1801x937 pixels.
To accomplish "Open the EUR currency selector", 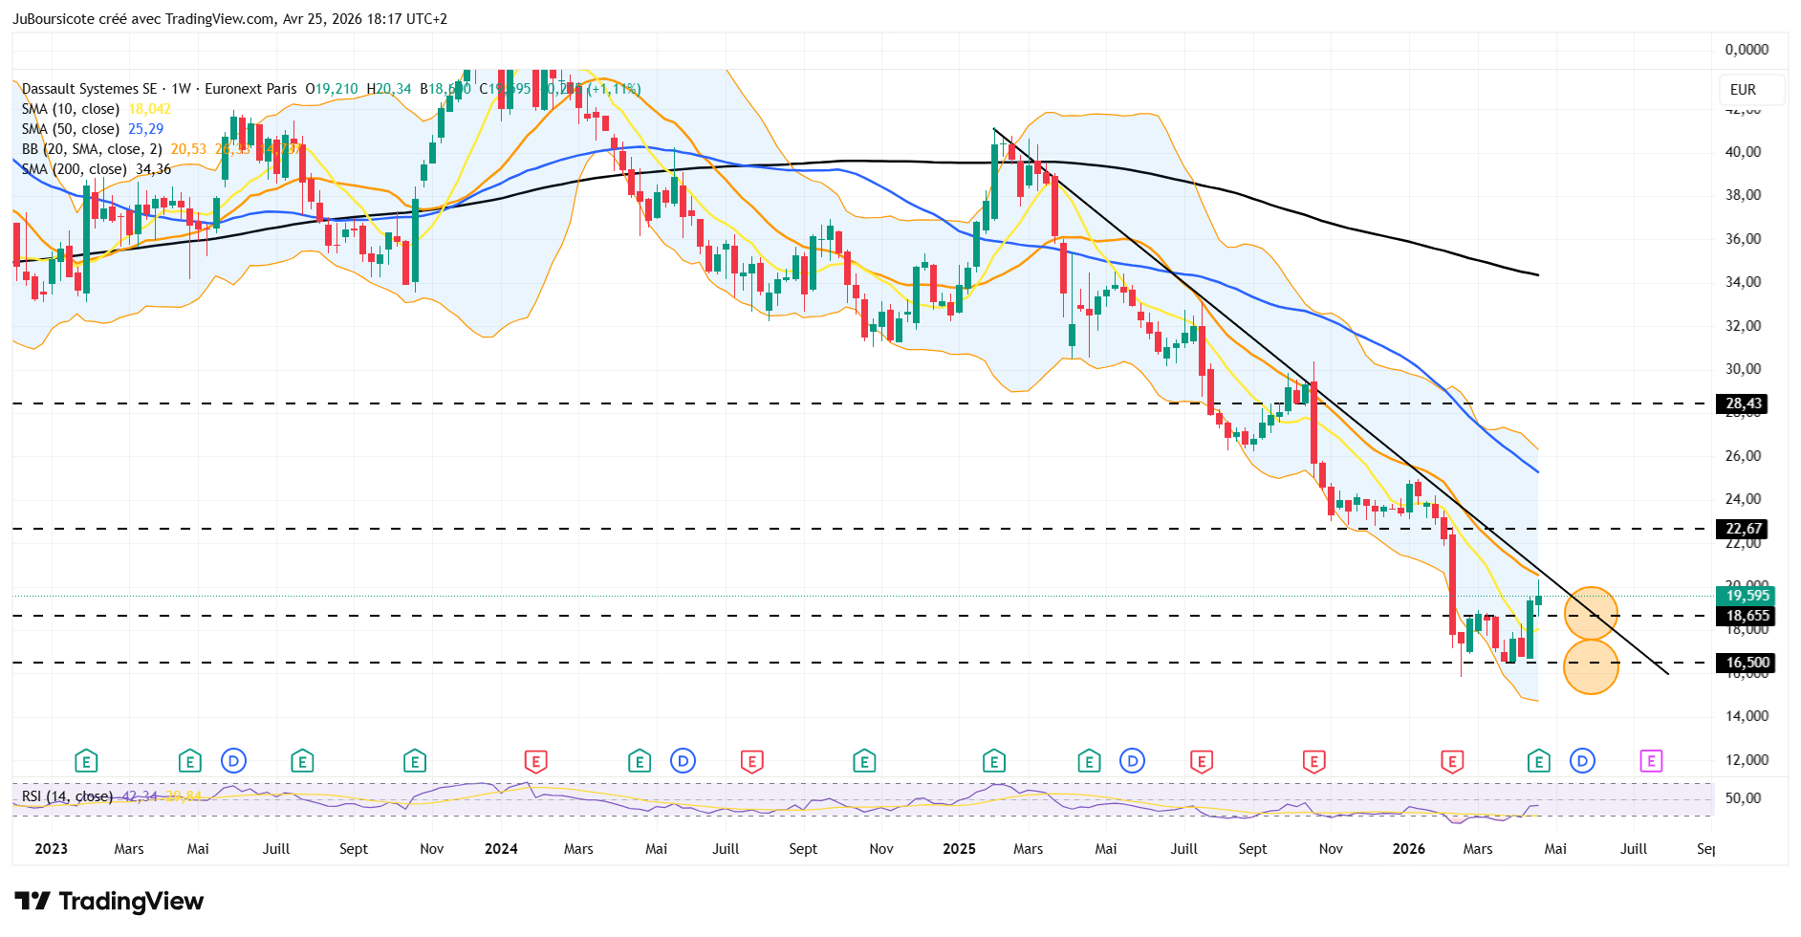I will [1743, 90].
